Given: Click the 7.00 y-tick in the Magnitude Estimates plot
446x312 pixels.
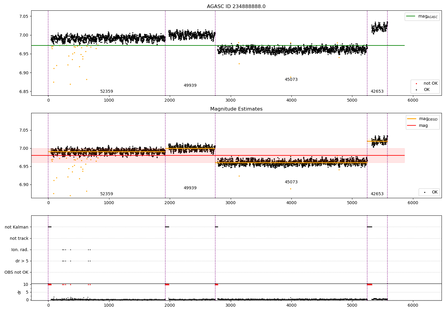Looking at the screenshot, I should click(23, 148).
